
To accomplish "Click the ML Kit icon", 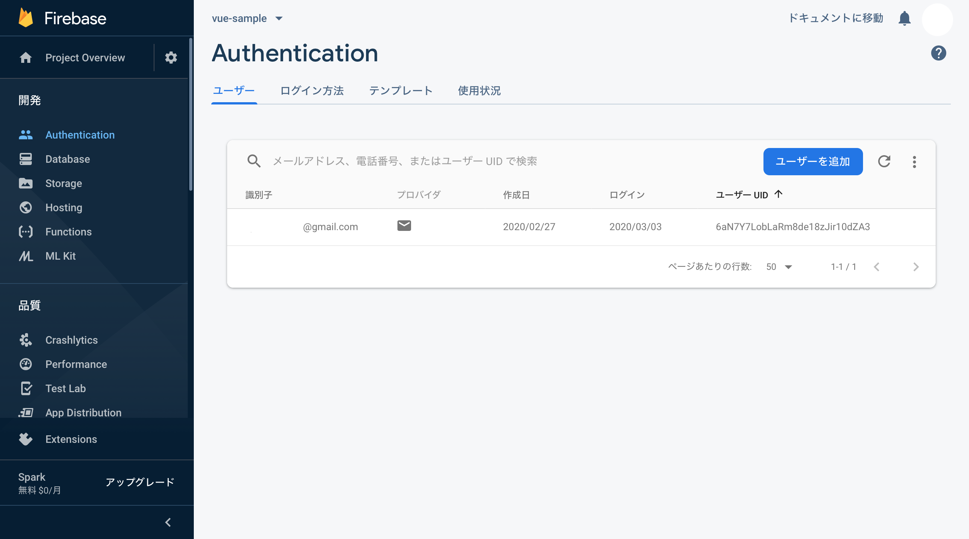I will pos(26,256).
